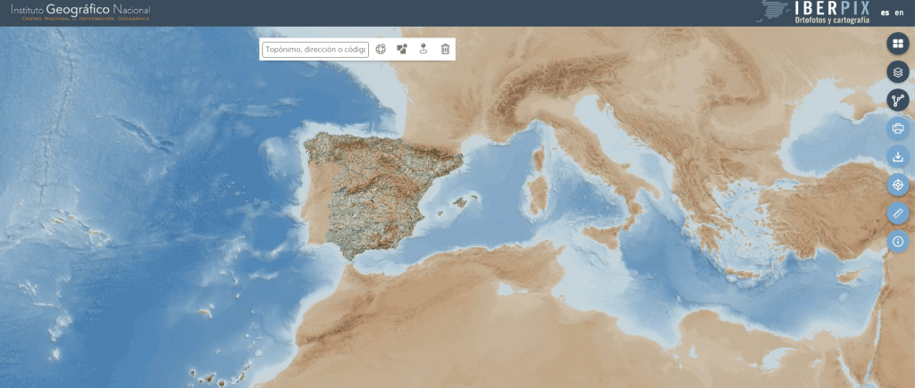Open the stacked layers panel
915x388 pixels.
tap(898, 72)
